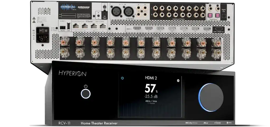Click the right pink optical digital input
Image resolution: width=270 pixels, height=127 pixels.
pos(218,15)
